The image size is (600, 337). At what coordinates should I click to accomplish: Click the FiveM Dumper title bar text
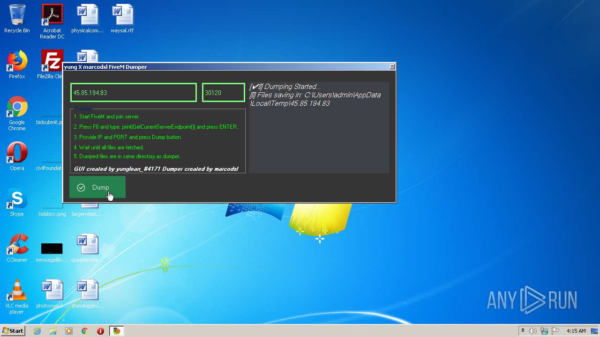coord(105,67)
